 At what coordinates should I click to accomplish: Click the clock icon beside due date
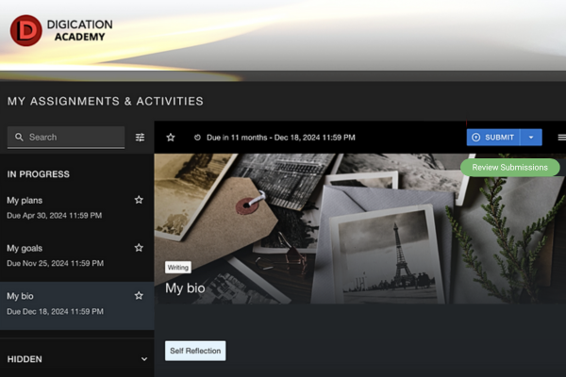pyautogui.click(x=197, y=138)
